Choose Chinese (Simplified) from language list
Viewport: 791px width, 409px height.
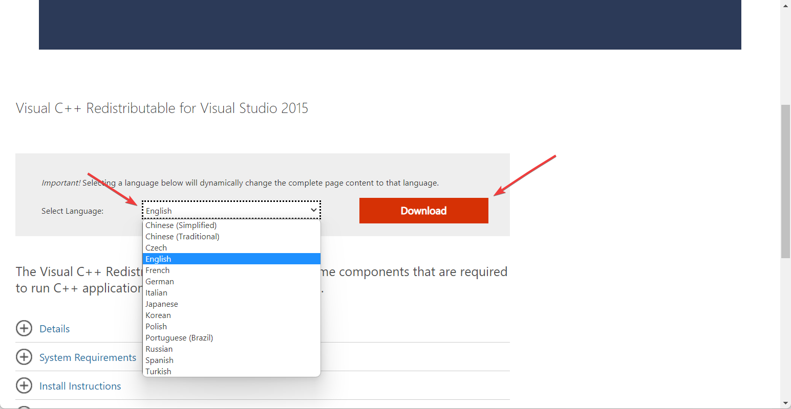(x=231, y=225)
